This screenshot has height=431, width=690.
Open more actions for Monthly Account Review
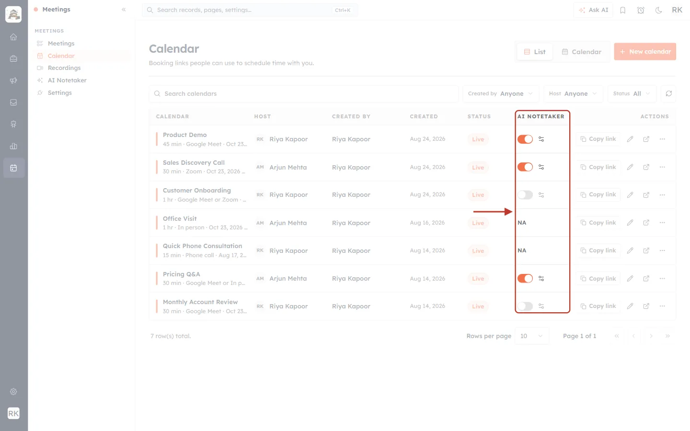click(x=662, y=306)
